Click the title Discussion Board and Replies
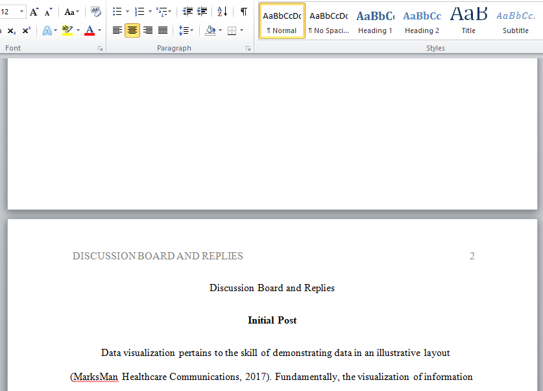The width and height of the screenshot is (543, 391). click(272, 288)
